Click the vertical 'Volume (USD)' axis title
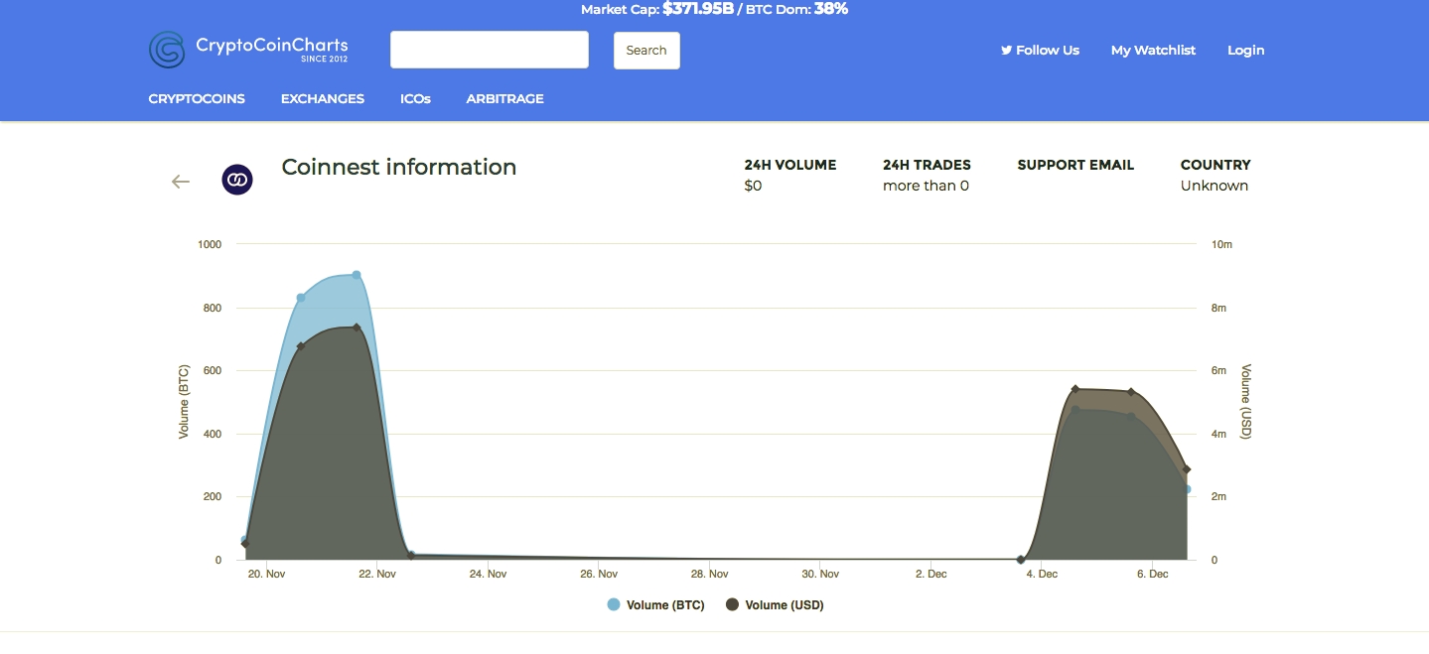The image size is (1429, 654). pos(1246,402)
